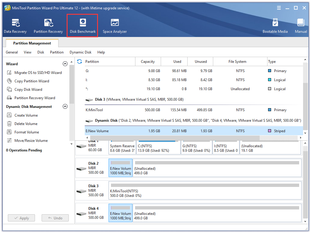Viewport: 310px width, 232px height.
Task: Click the Logical color swatch for I:
Action: click(x=270, y=80)
